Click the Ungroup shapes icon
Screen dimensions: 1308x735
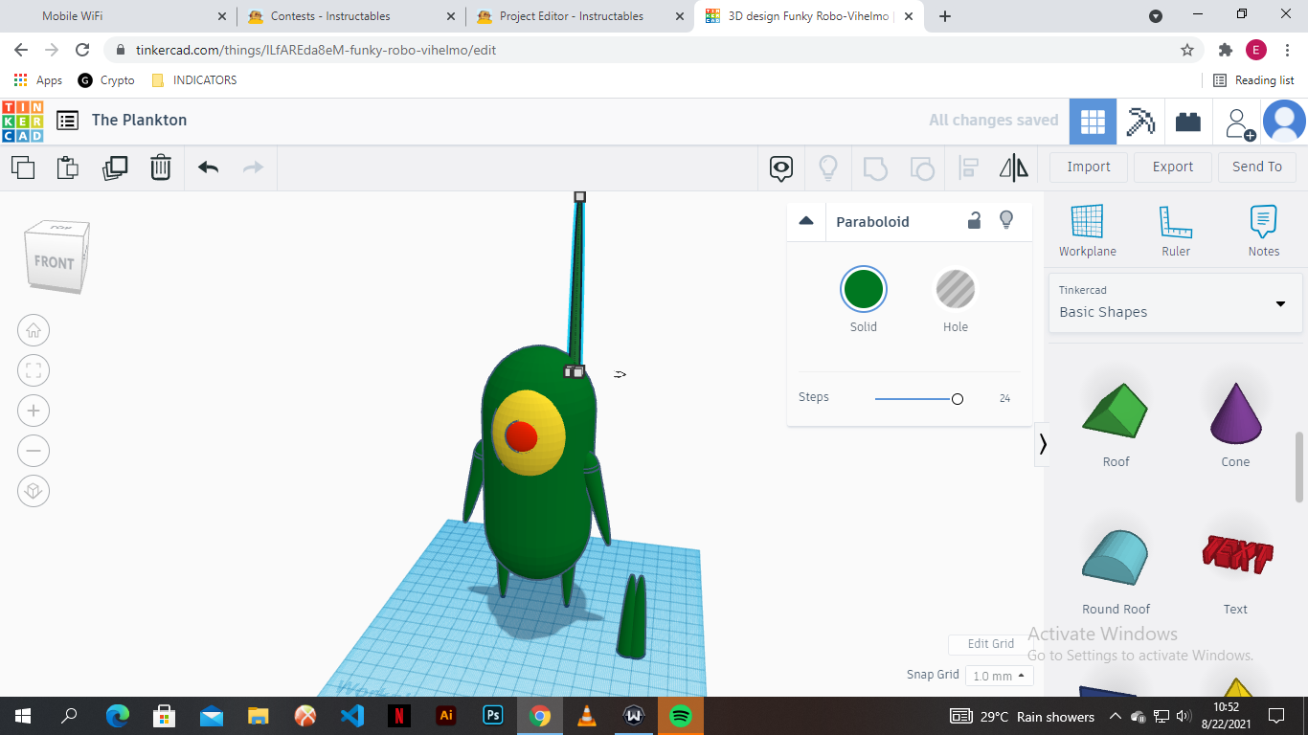[921, 168]
